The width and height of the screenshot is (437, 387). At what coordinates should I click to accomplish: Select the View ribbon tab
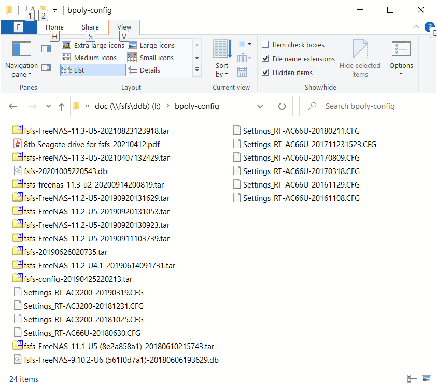[124, 27]
